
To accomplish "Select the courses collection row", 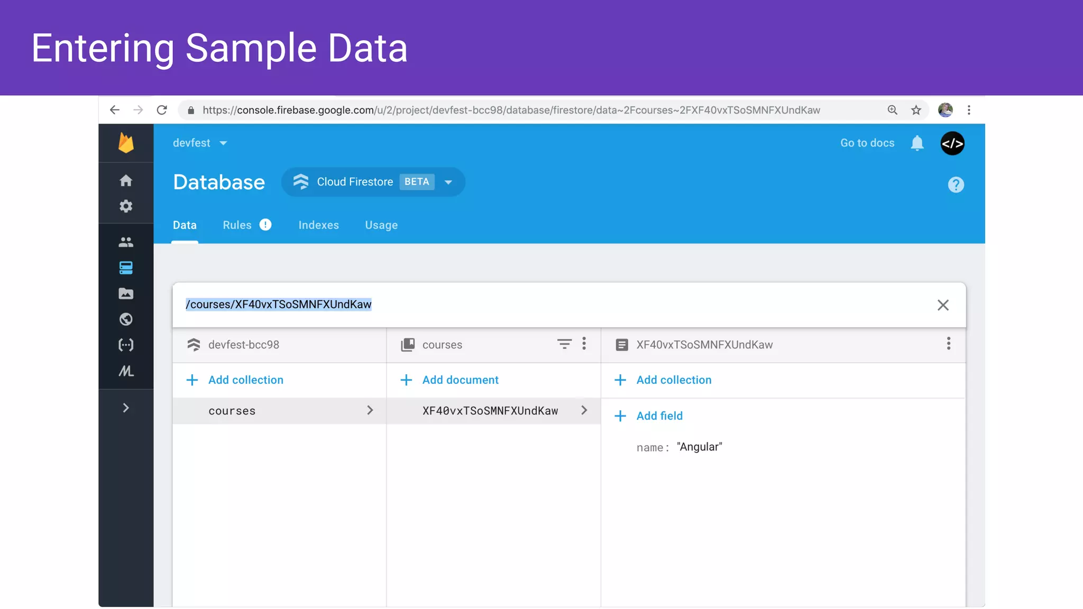I will 279,411.
